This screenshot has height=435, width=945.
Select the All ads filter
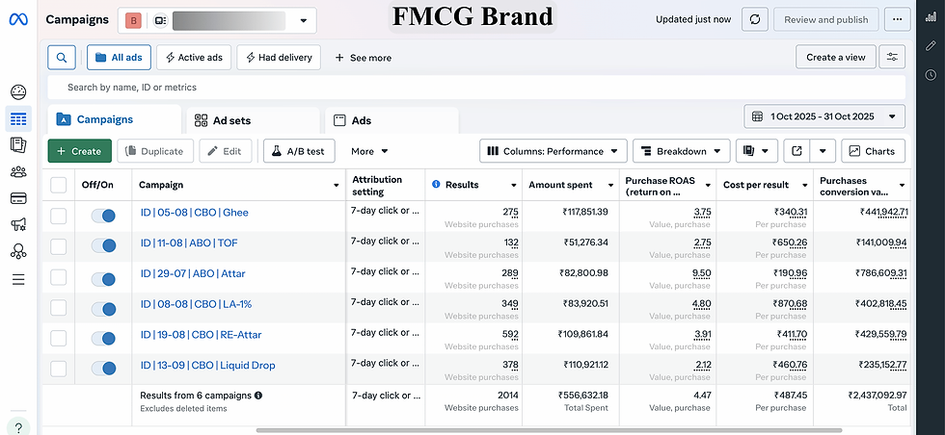coord(119,57)
